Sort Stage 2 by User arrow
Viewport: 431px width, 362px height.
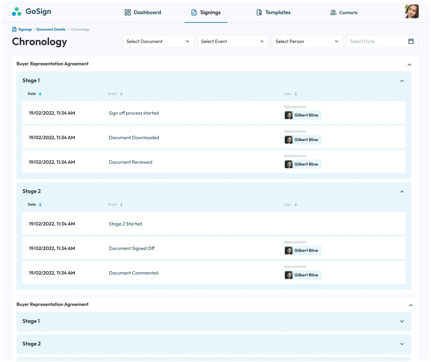coord(296,204)
